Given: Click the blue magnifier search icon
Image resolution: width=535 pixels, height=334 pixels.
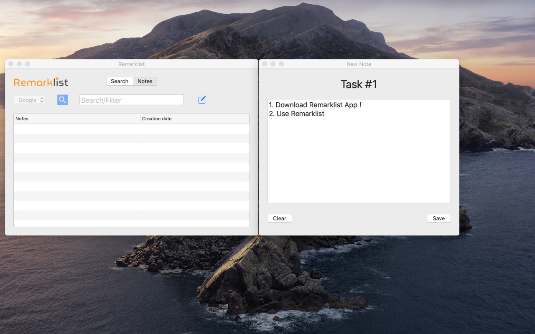Looking at the screenshot, I should click(x=62, y=100).
